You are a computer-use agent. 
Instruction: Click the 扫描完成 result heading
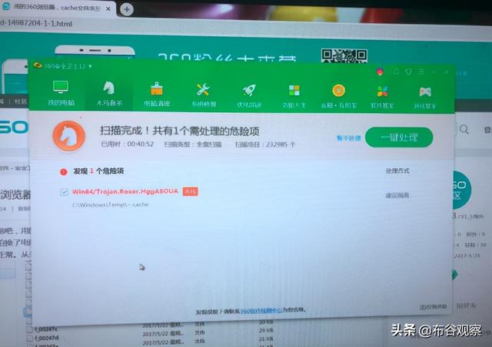pos(179,131)
